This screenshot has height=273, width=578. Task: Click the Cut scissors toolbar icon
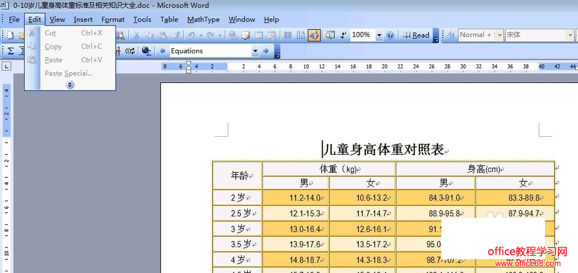coord(136,35)
